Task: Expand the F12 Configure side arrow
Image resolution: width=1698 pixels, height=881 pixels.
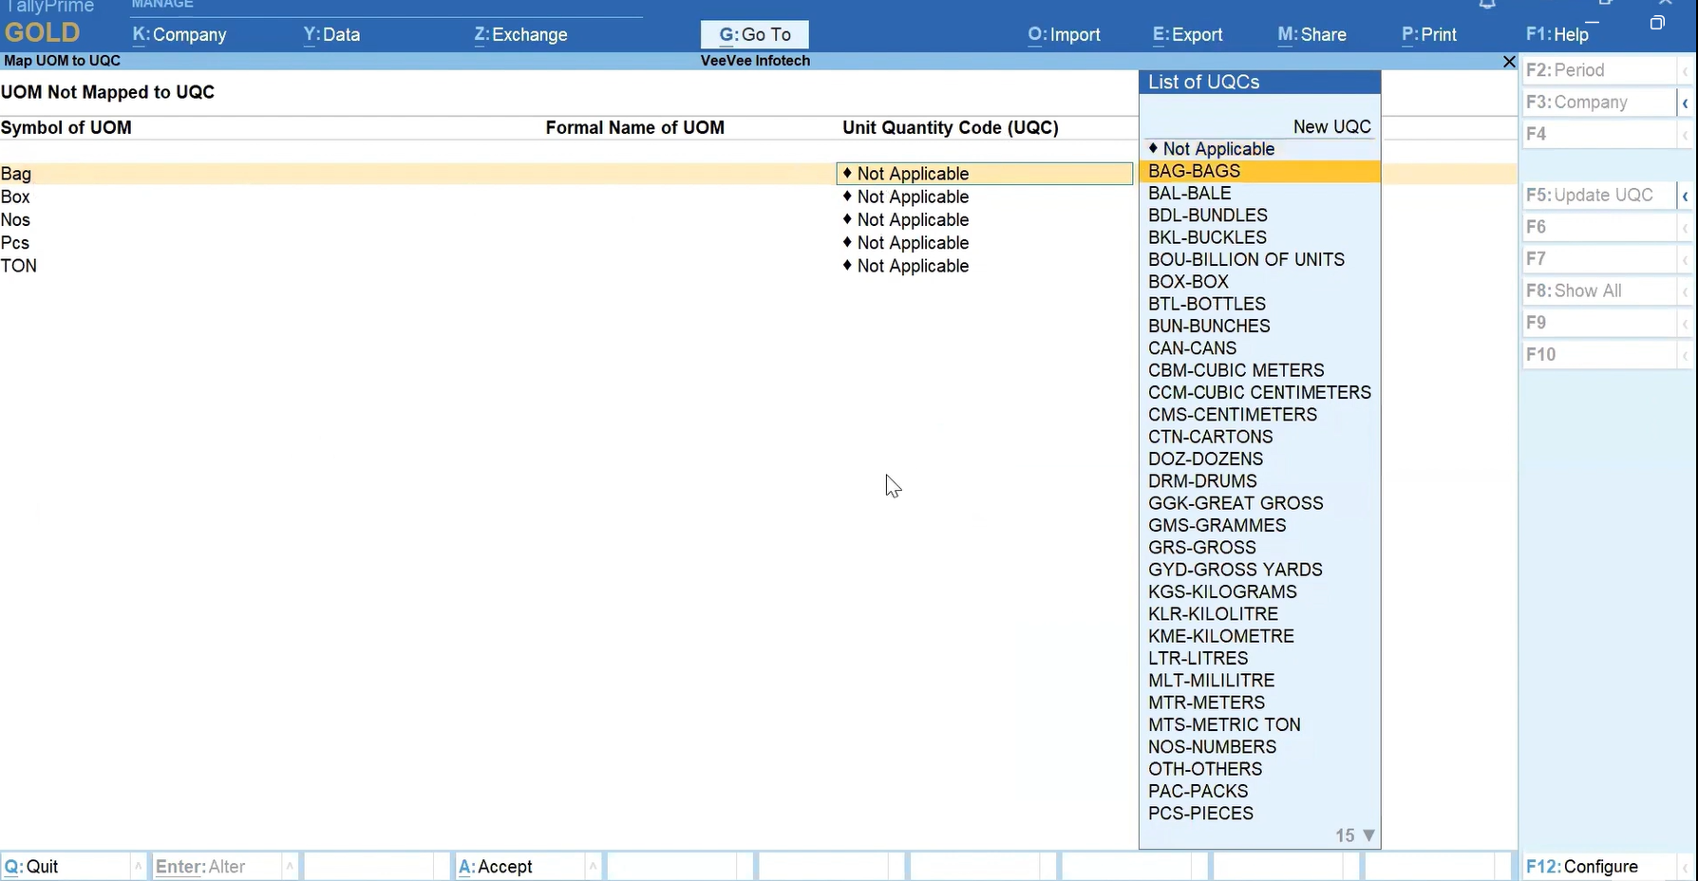Action: pos(1685,867)
